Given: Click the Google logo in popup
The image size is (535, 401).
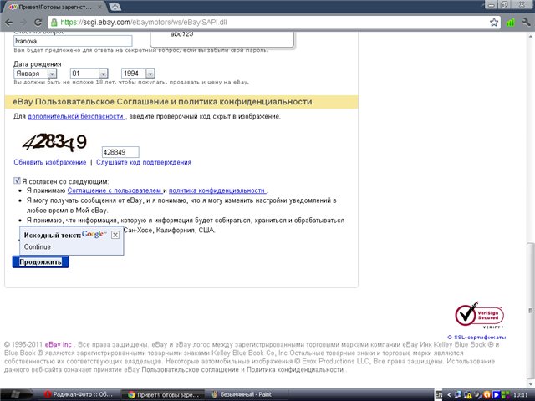Looking at the screenshot, I should 94,234.
